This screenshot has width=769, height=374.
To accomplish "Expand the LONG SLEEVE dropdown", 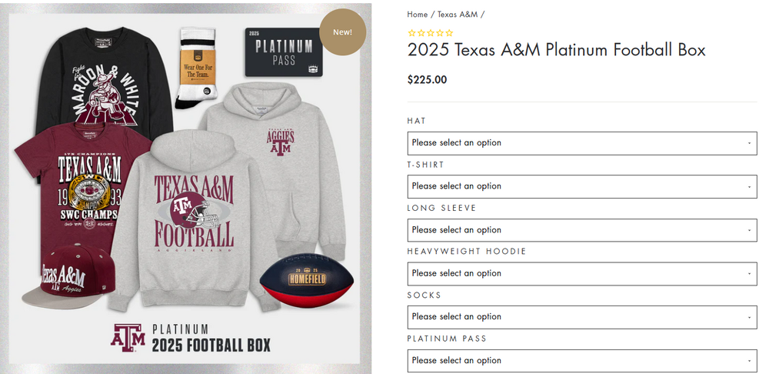I will (581, 230).
